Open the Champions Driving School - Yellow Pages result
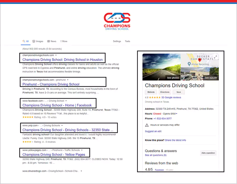 pos(54,155)
